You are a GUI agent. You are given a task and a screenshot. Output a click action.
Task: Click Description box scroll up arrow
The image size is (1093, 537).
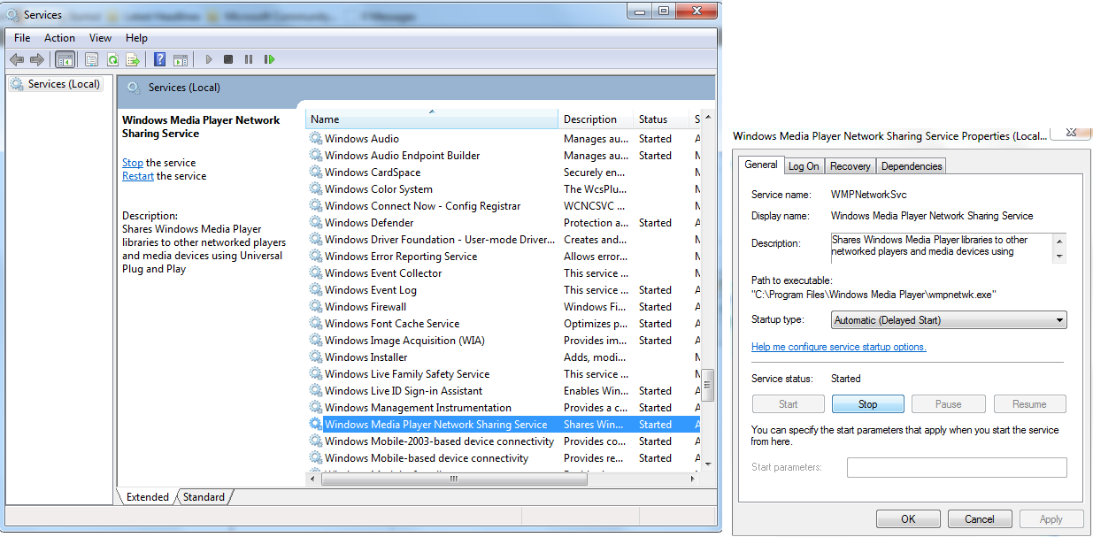click(1059, 240)
